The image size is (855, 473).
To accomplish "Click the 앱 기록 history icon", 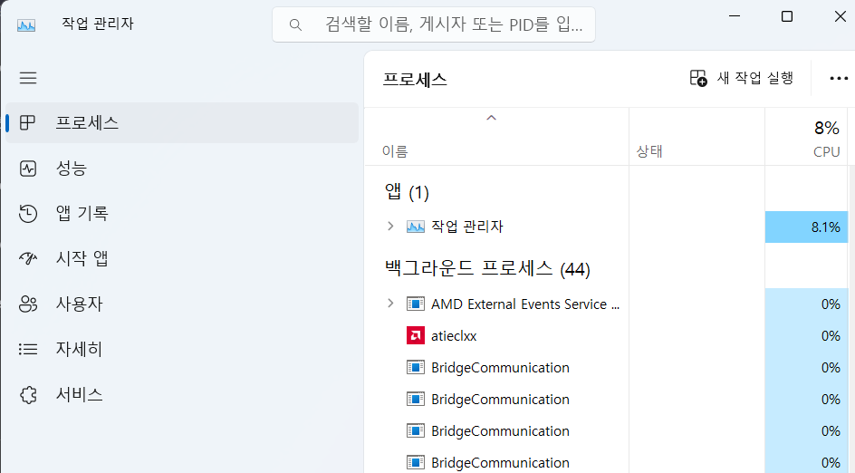I will click(28, 213).
